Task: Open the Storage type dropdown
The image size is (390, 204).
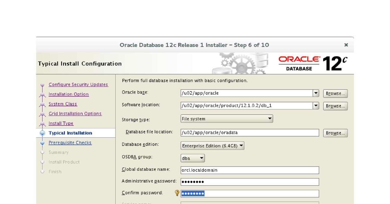Action: point(227,119)
